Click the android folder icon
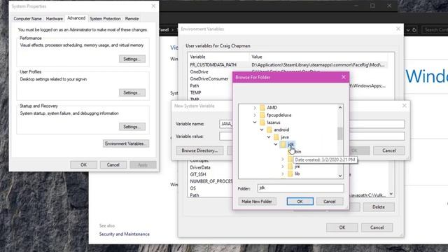This screenshot has width=448, height=252. [269, 129]
